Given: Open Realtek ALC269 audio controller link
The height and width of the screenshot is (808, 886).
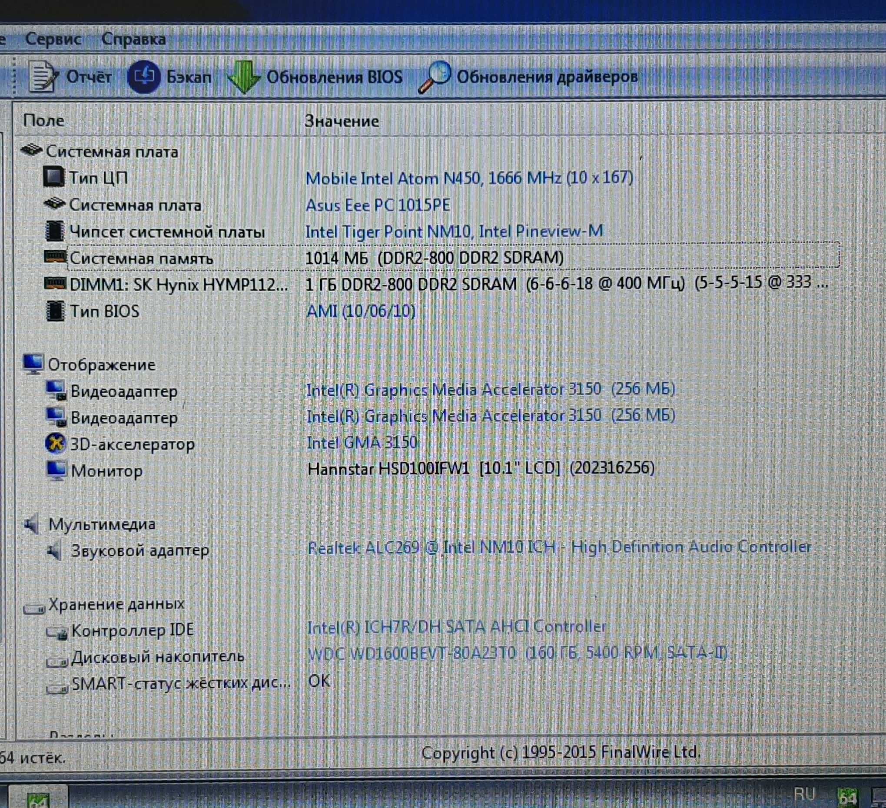Looking at the screenshot, I should point(560,547).
